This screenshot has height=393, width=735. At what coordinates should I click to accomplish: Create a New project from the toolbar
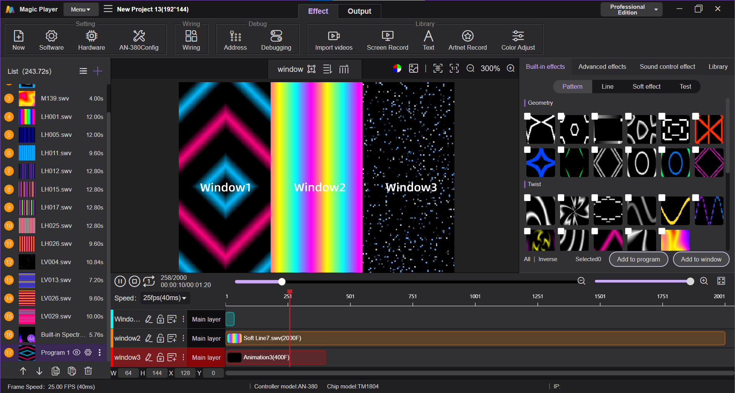[18, 40]
